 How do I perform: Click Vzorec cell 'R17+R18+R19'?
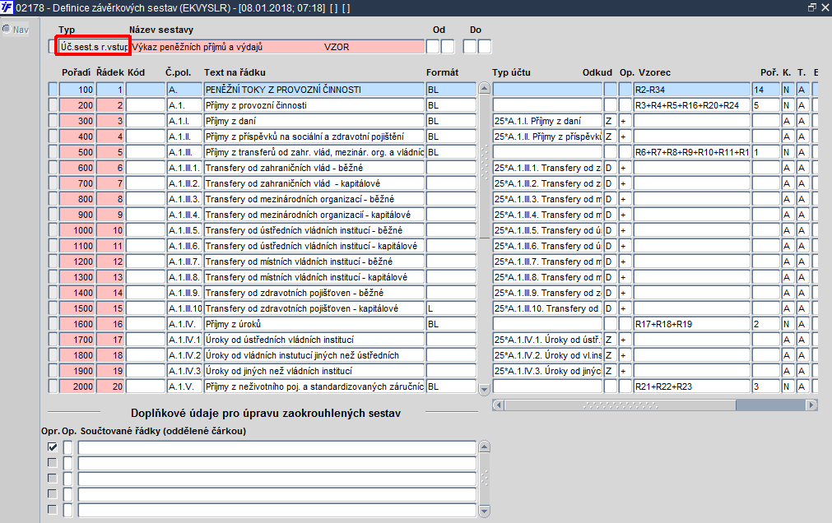click(692, 324)
